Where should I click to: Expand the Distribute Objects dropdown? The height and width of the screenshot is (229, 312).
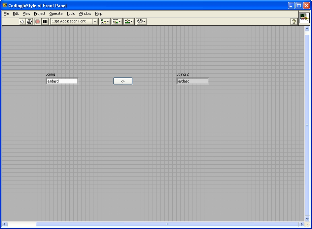click(117, 21)
